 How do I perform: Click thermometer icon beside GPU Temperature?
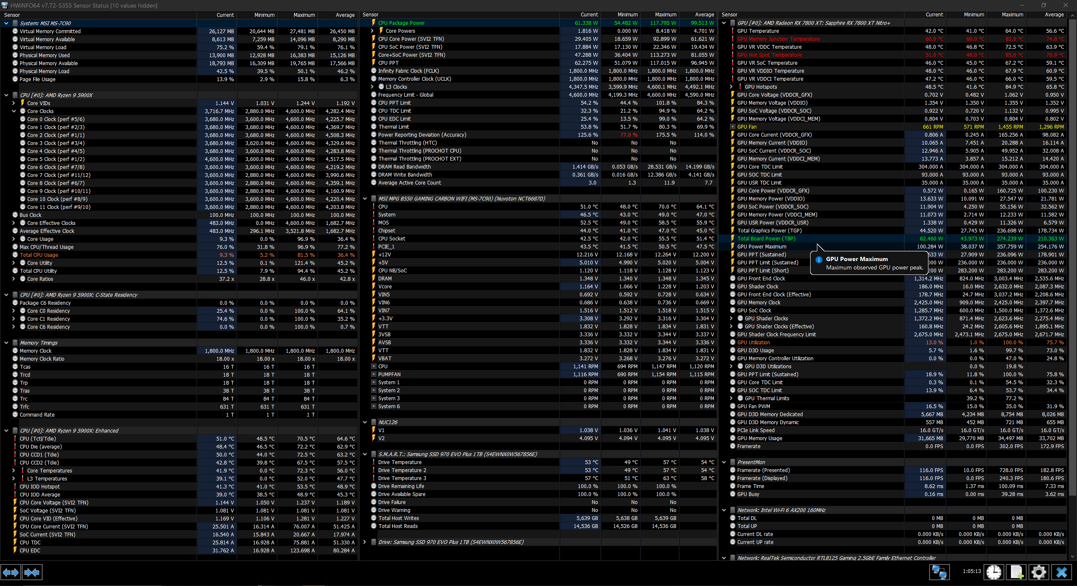[733, 31]
